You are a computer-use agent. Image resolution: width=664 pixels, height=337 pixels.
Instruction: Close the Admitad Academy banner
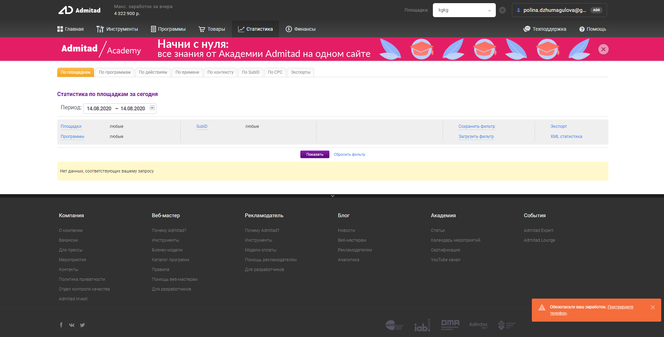point(603,49)
